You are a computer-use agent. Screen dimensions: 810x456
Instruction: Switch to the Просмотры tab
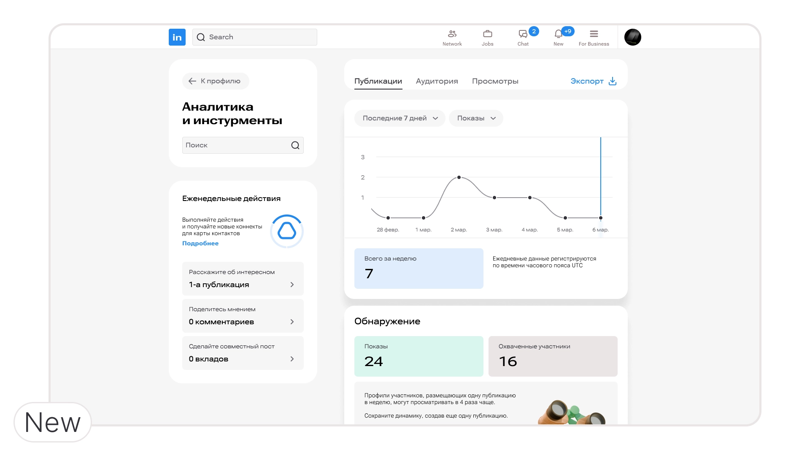point(495,81)
